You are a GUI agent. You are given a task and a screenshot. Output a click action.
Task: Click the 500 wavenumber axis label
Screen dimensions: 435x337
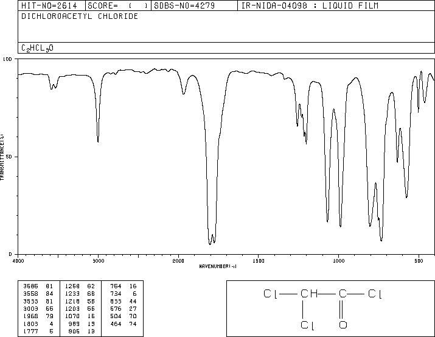419,261
